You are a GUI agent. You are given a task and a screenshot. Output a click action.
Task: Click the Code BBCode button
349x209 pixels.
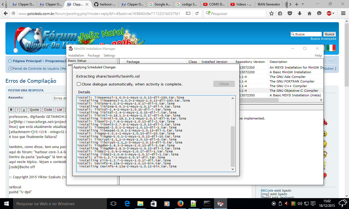(48, 110)
